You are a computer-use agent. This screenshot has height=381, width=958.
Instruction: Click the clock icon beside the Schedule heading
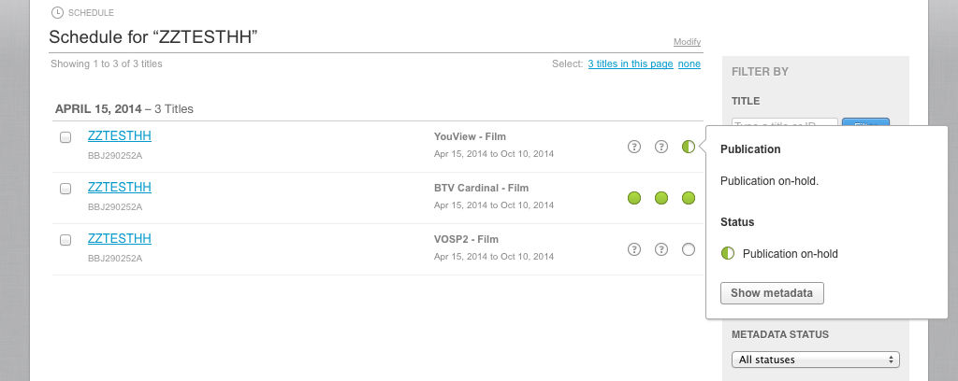tap(58, 13)
